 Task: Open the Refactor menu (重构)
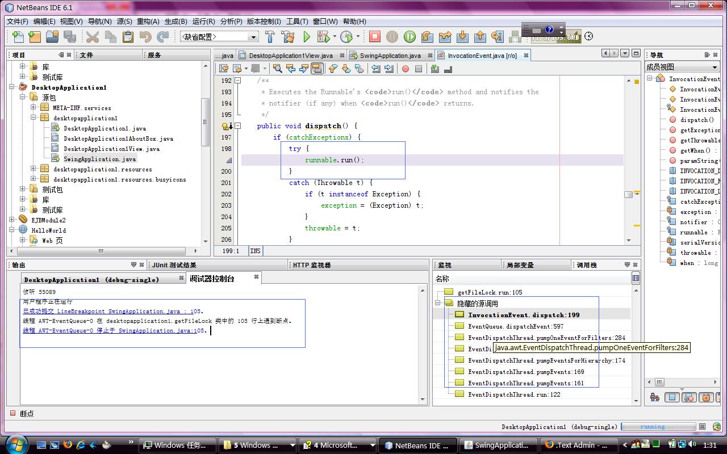(x=148, y=22)
